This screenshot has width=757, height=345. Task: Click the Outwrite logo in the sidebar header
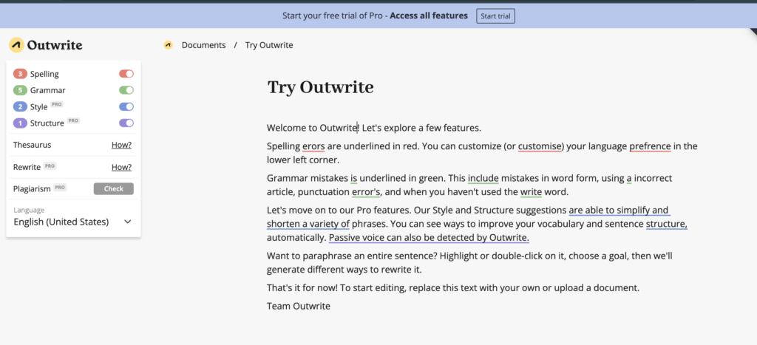click(x=45, y=45)
